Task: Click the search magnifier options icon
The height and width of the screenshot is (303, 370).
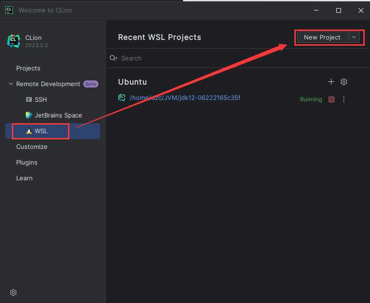Action: (x=113, y=58)
